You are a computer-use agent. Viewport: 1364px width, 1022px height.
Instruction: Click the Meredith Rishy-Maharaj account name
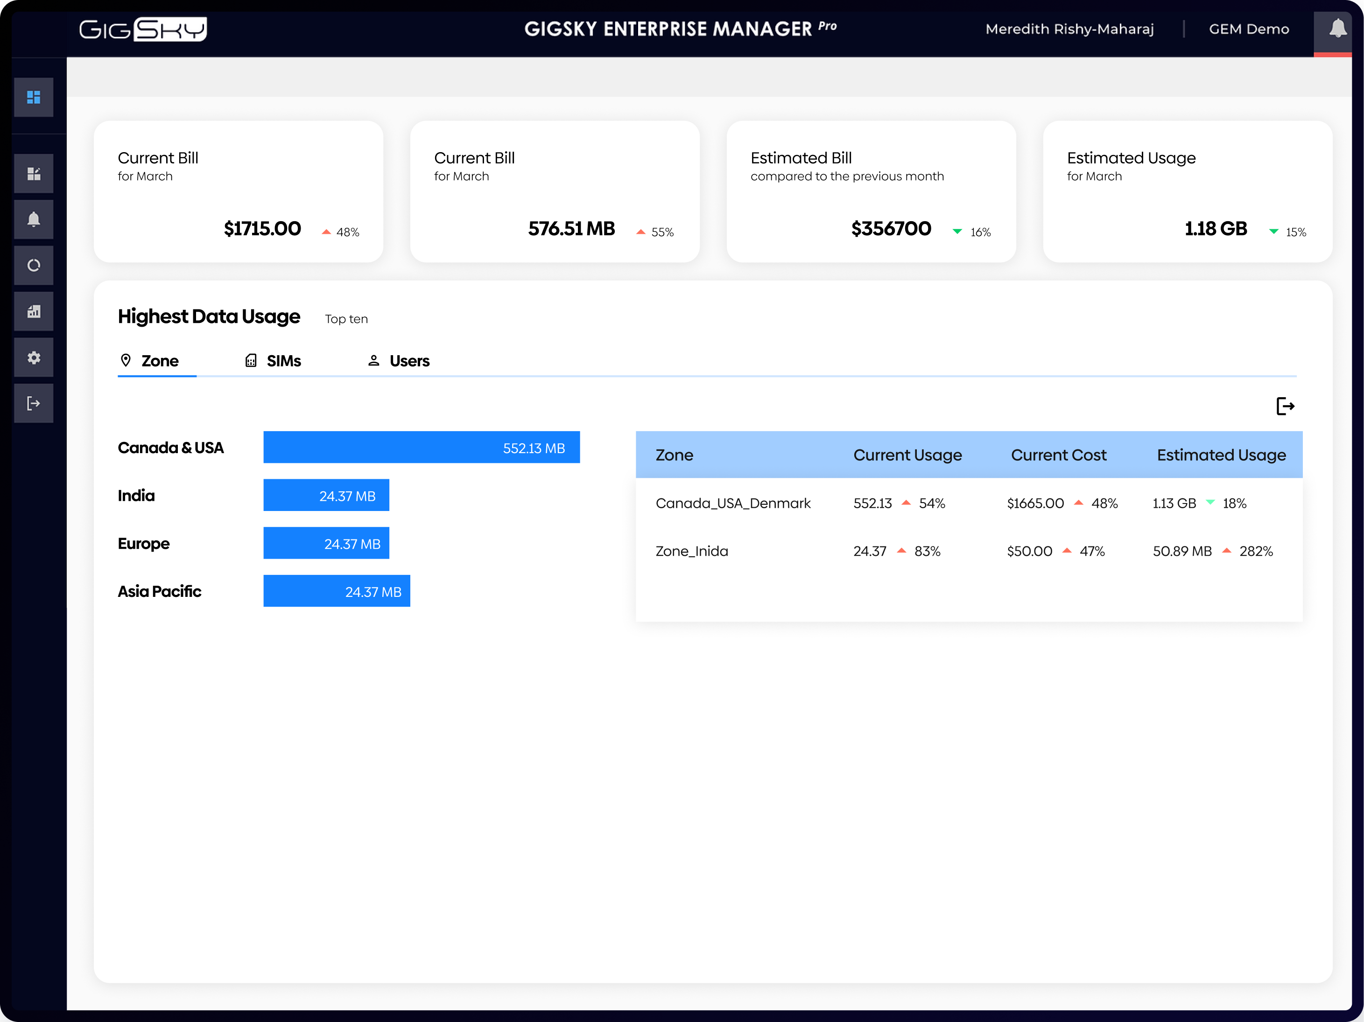(x=1070, y=28)
